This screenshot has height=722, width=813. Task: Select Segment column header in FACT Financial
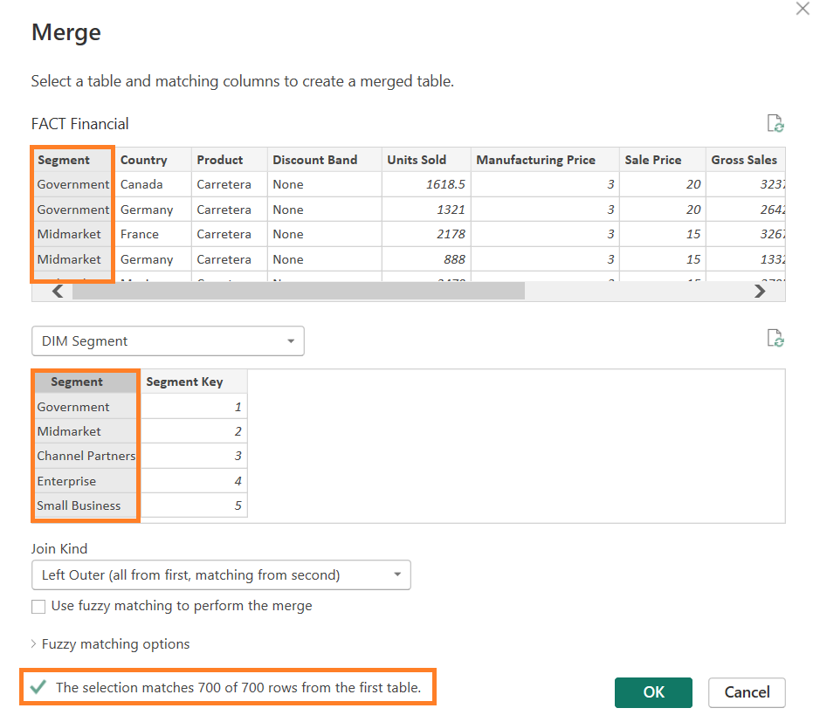[64, 160]
